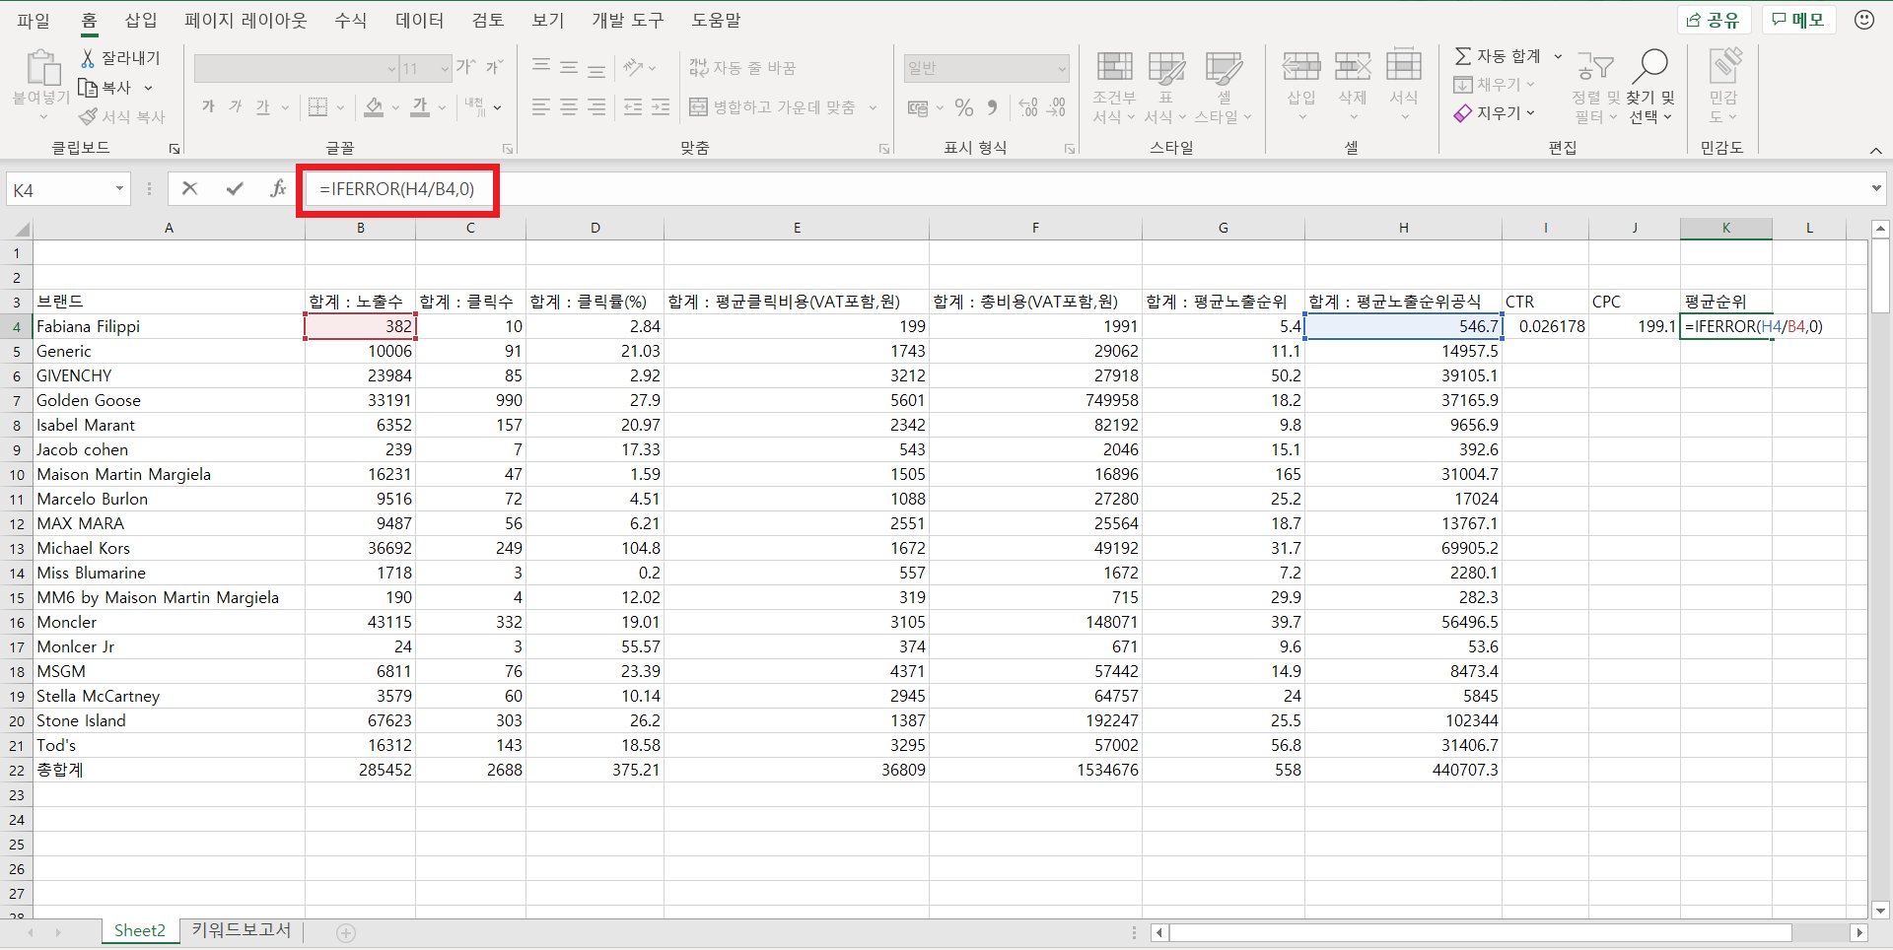Switch to the Data (데이터) tab

coord(419,20)
